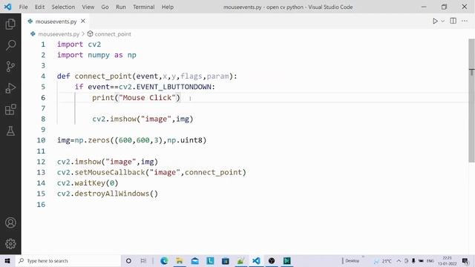Click 'destroyAllWindows' on line 15
This screenshot has height=267, width=475.
click(112, 194)
